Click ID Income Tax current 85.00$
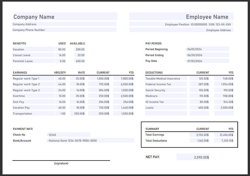Image resolution: width=250 pixels, height=176 pixels. 199,102
